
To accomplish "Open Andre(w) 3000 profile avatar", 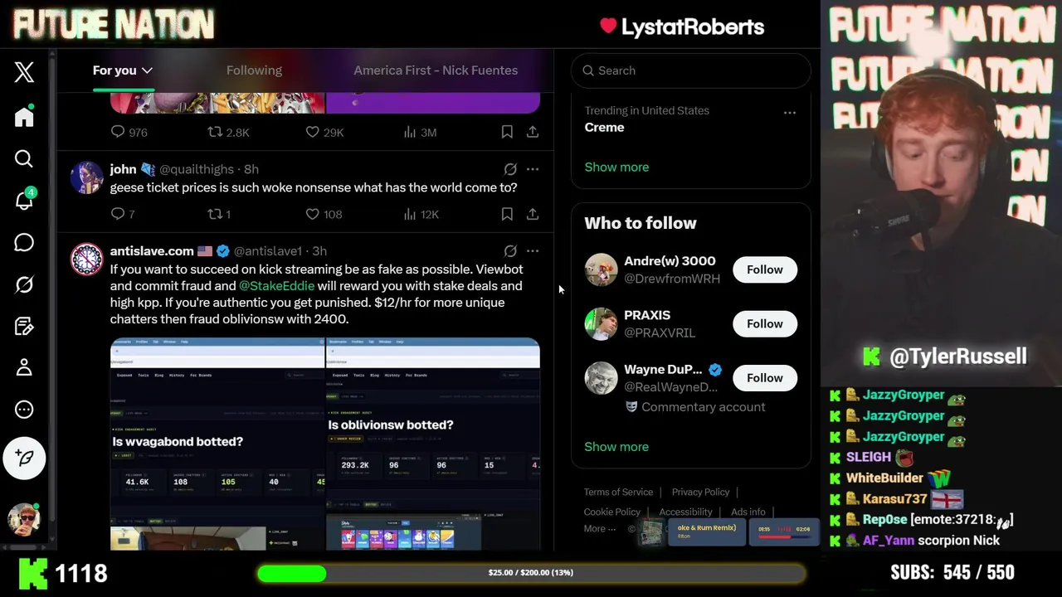I will (601, 269).
